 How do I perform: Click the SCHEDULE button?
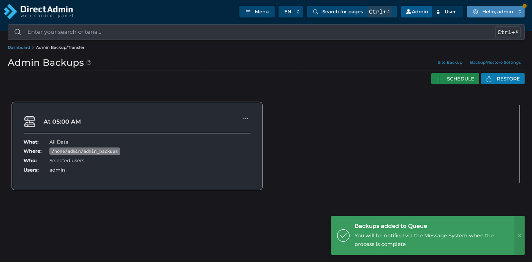(x=455, y=79)
